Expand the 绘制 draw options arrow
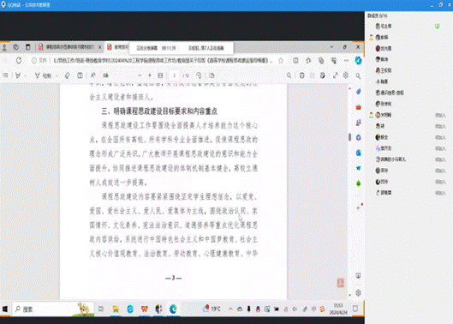 57,75
